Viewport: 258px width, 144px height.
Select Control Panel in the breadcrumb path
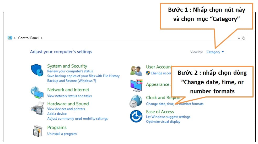point(28,38)
